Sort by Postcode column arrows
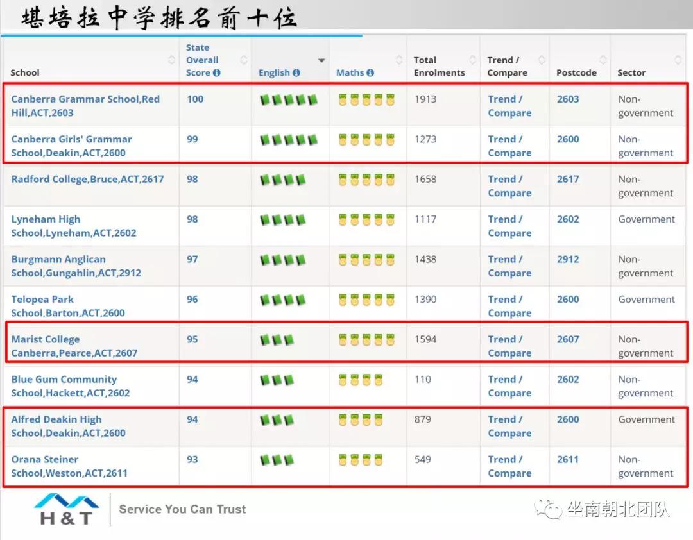This screenshot has width=693, height=540. pos(603,60)
